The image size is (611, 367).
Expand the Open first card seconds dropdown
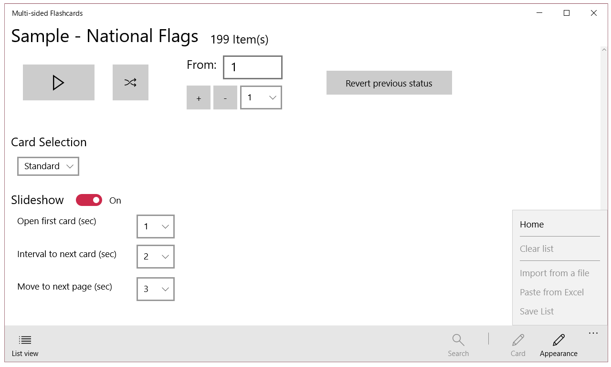coord(156,227)
